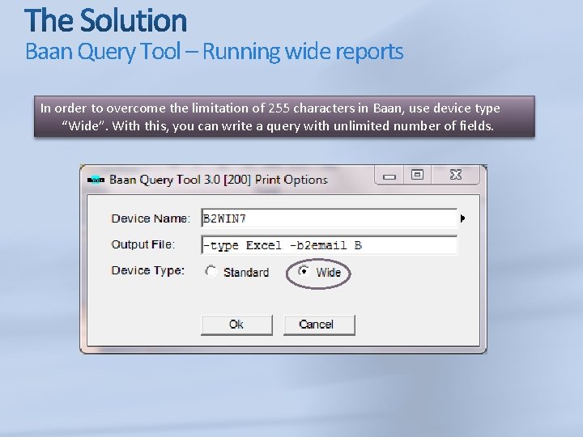Click the Cancel button
Screen dimensions: 583x437
pyautogui.click(x=319, y=325)
